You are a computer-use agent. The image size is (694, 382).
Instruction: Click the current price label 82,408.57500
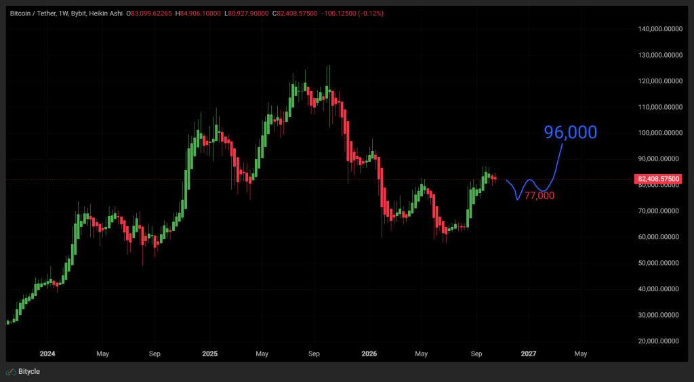click(659, 179)
